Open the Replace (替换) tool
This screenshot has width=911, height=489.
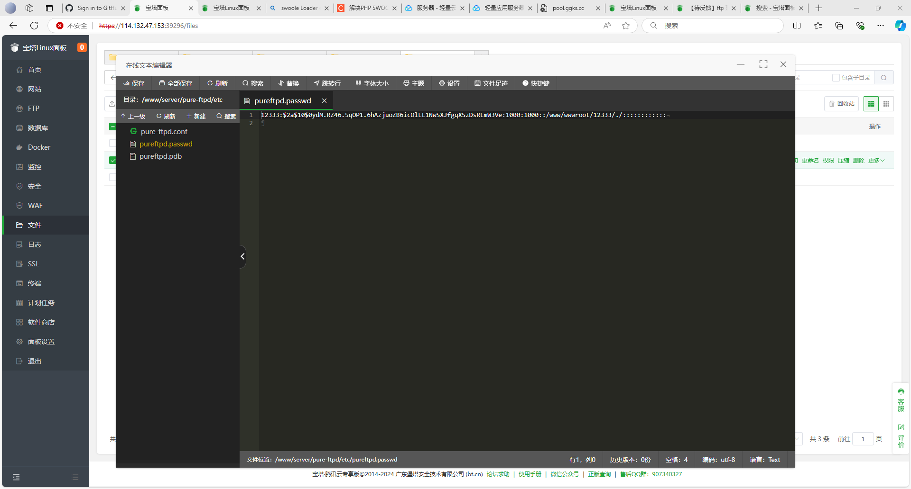pos(288,83)
